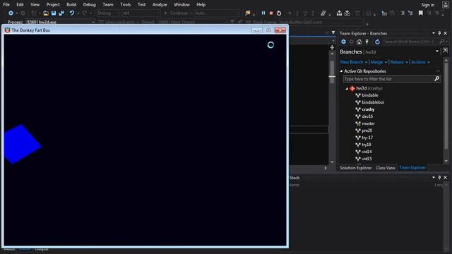Select the Team Explorer tab
This screenshot has width=452, height=254.
(x=412, y=168)
